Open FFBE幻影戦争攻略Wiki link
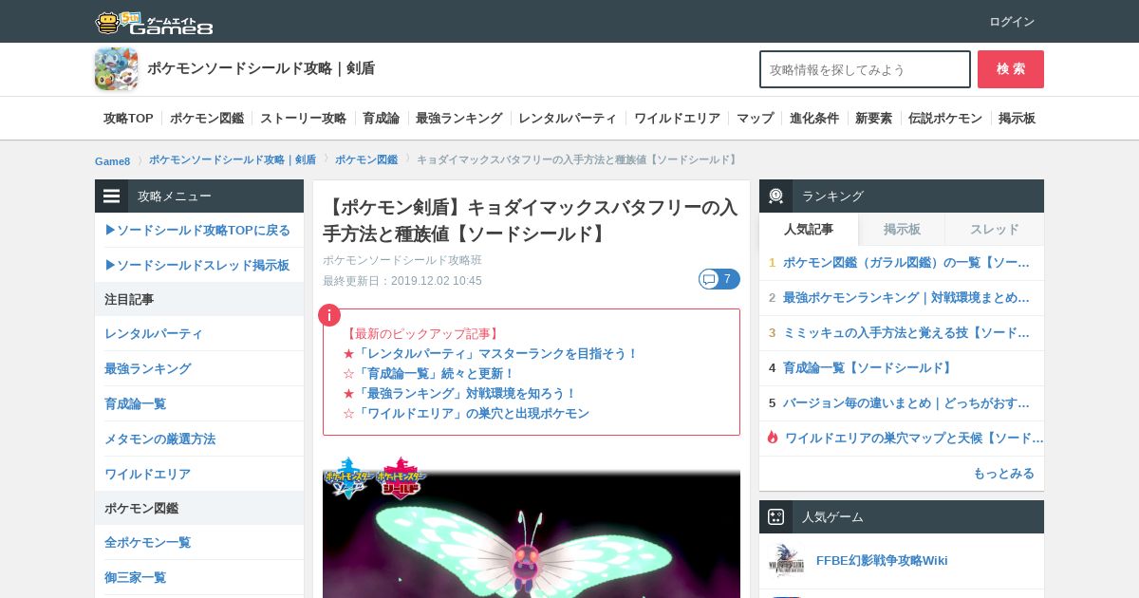The image size is (1139, 598). point(882,561)
